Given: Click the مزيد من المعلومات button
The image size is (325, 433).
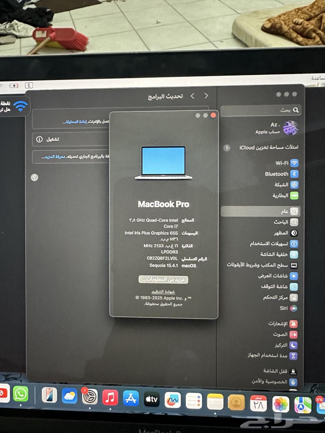Looking at the screenshot, I should (x=163, y=279).
